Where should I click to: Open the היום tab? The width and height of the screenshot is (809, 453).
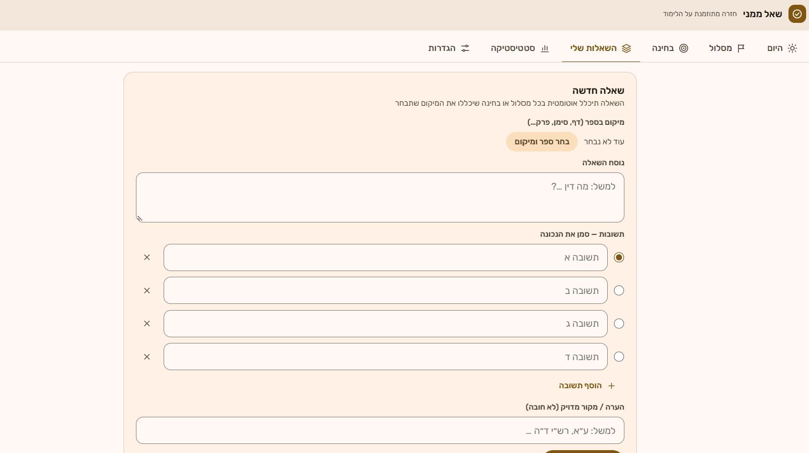(x=782, y=48)
